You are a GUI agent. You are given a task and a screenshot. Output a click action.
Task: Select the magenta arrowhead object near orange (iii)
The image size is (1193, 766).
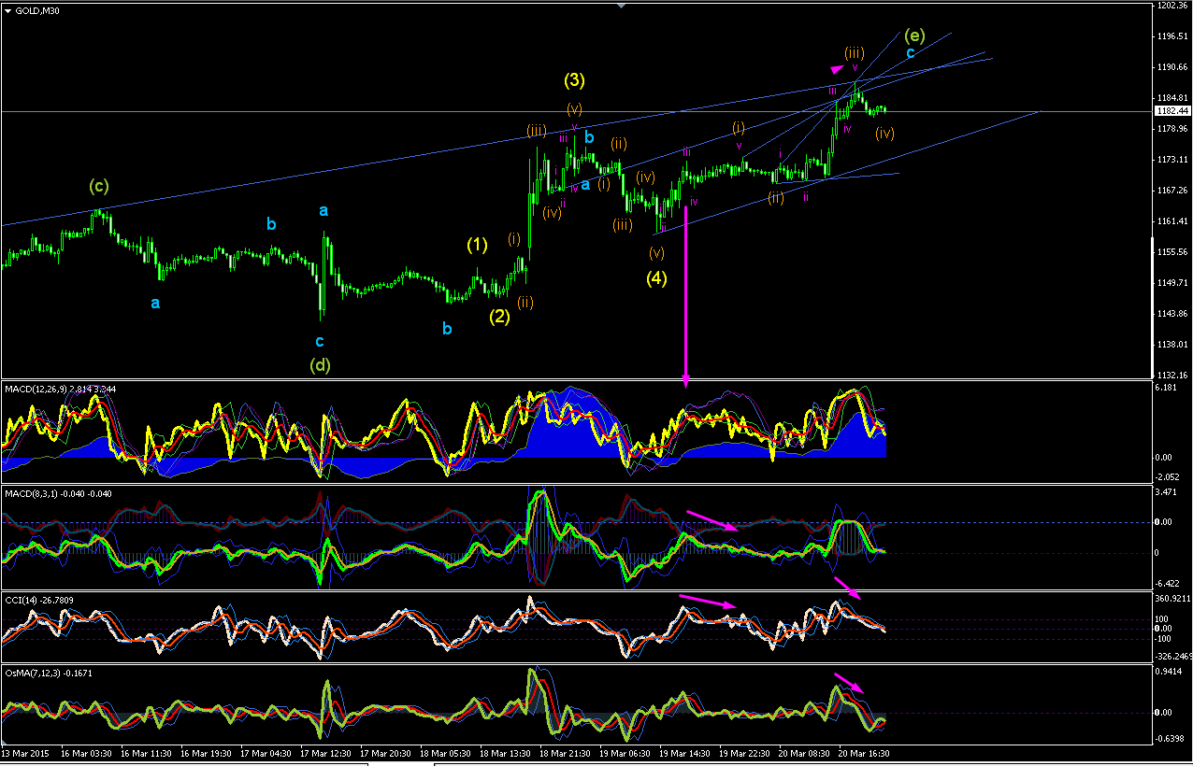(x=836, y=67)
